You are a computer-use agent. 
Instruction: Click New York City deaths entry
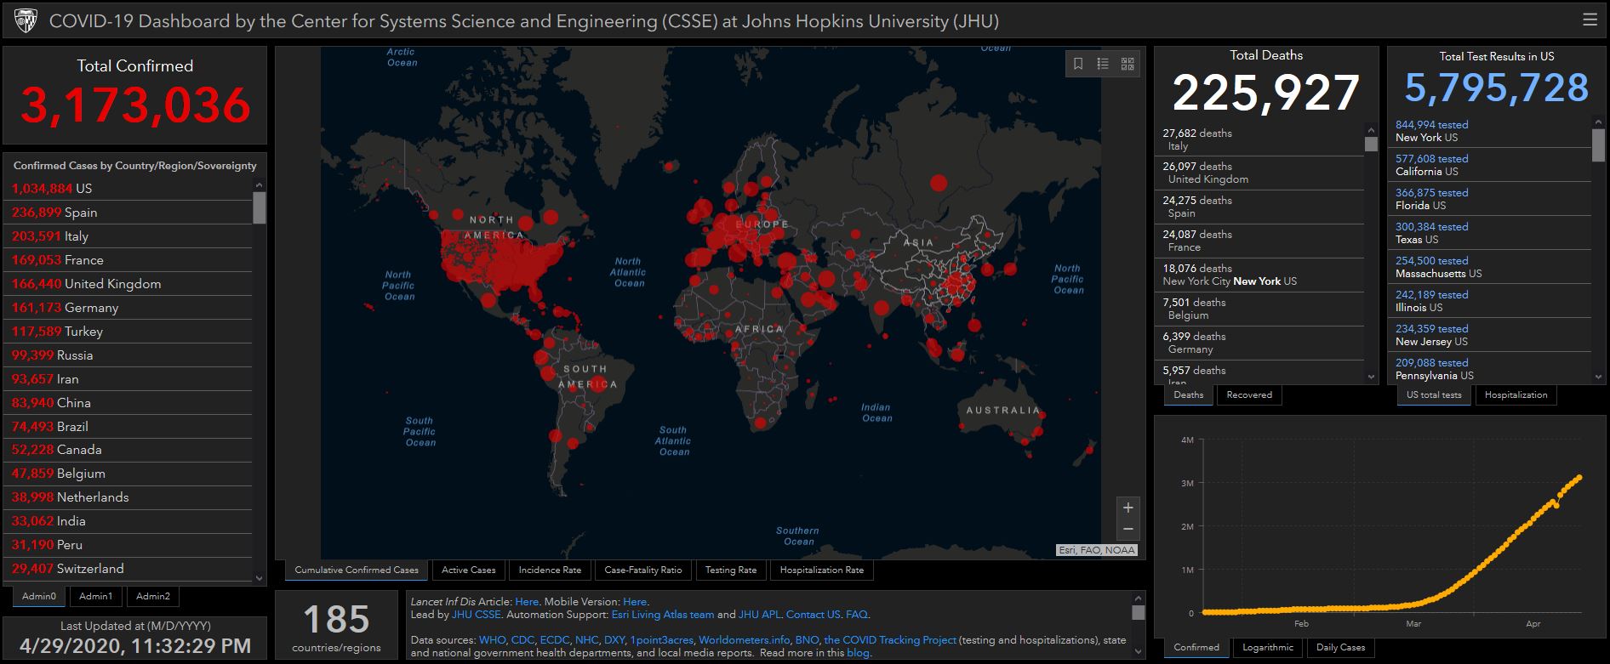(x=1260, y=275)
